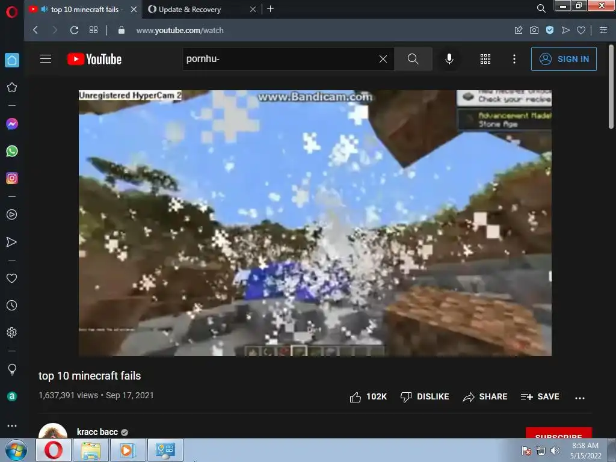
Task: Submit search with YouTube magnifier button
Action: point(413,59)
